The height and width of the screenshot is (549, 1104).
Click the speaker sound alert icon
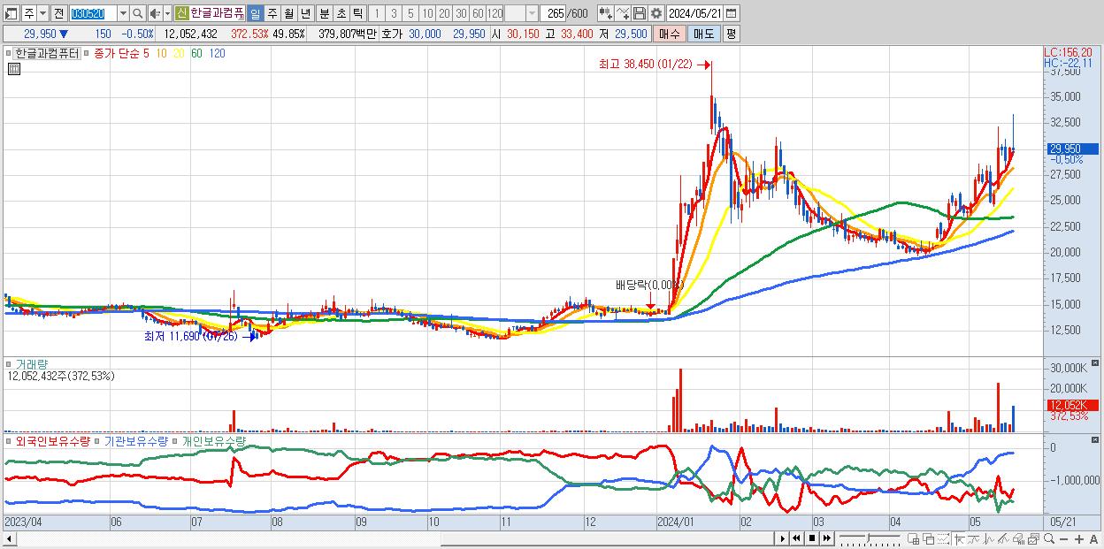155,13
